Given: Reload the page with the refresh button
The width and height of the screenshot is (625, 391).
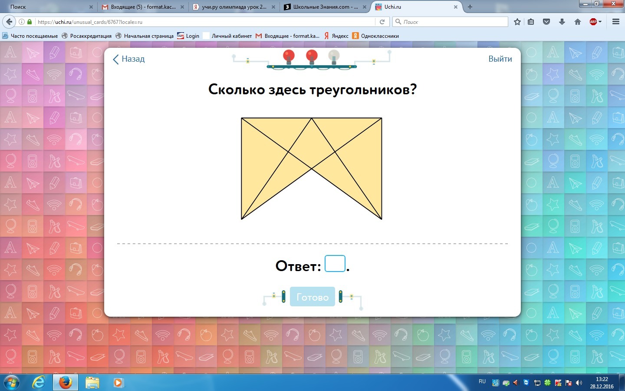Looking at the screenshot, I should pyautogui.click(x=382, y=22).
